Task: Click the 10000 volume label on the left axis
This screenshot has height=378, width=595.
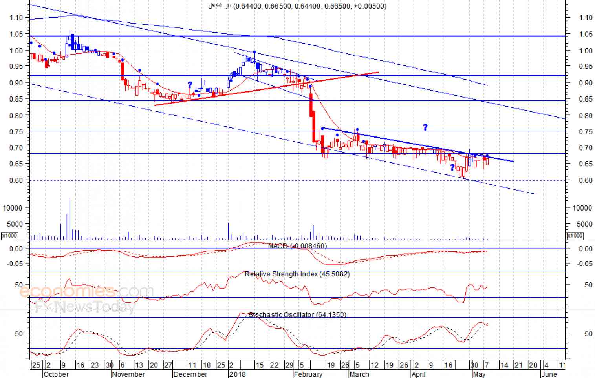Action: [x=12, y=208]
